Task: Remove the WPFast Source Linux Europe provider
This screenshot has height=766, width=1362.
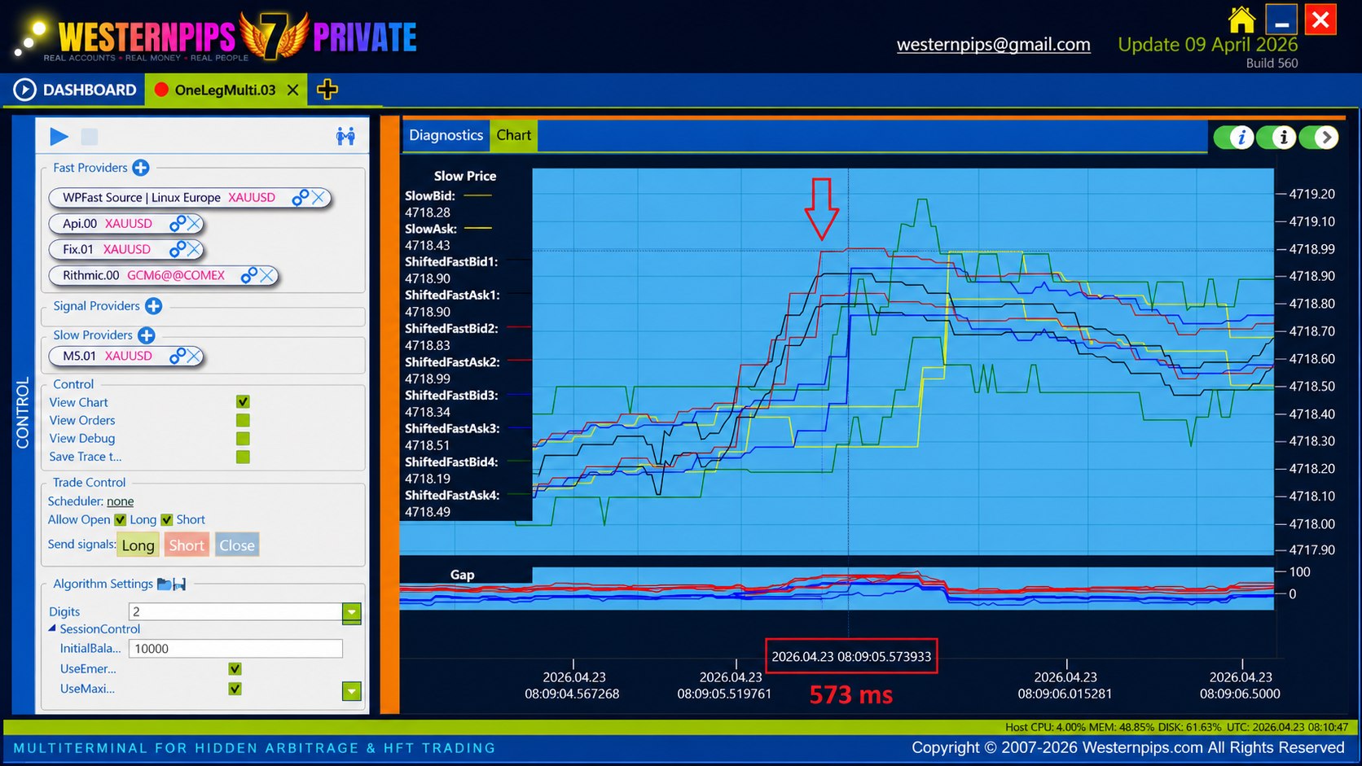Action: tap(319, 198)
